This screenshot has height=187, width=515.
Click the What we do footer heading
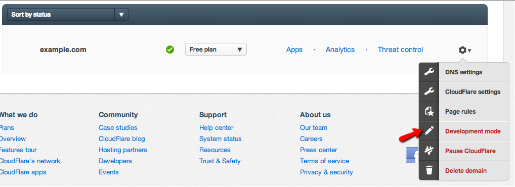(x=19, y=115)
